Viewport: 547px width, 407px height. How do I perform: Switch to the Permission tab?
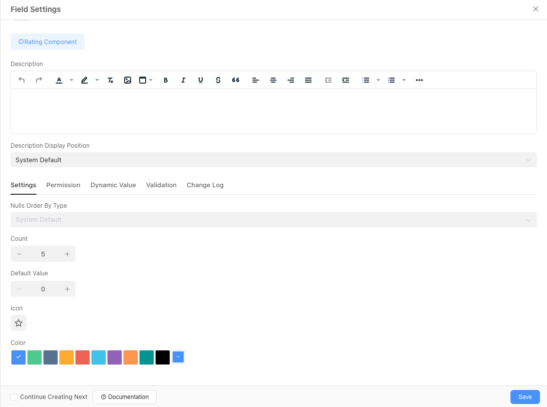click(x=63, y=185)
